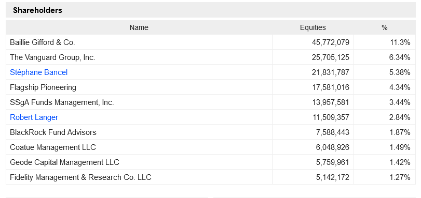Click the % column header

[x=385, y=27]
